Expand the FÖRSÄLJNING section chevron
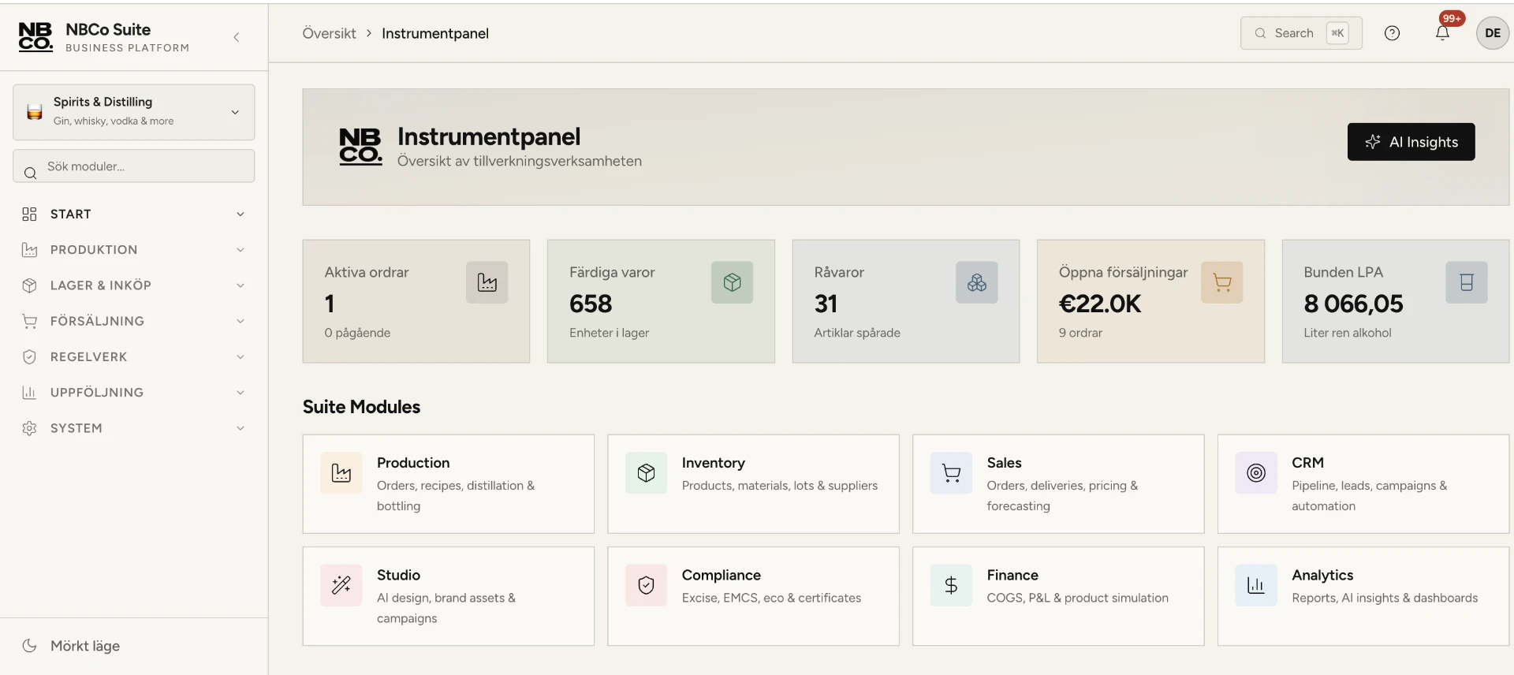The width and height of the screenshot is (1514, 675). point(240,321)
